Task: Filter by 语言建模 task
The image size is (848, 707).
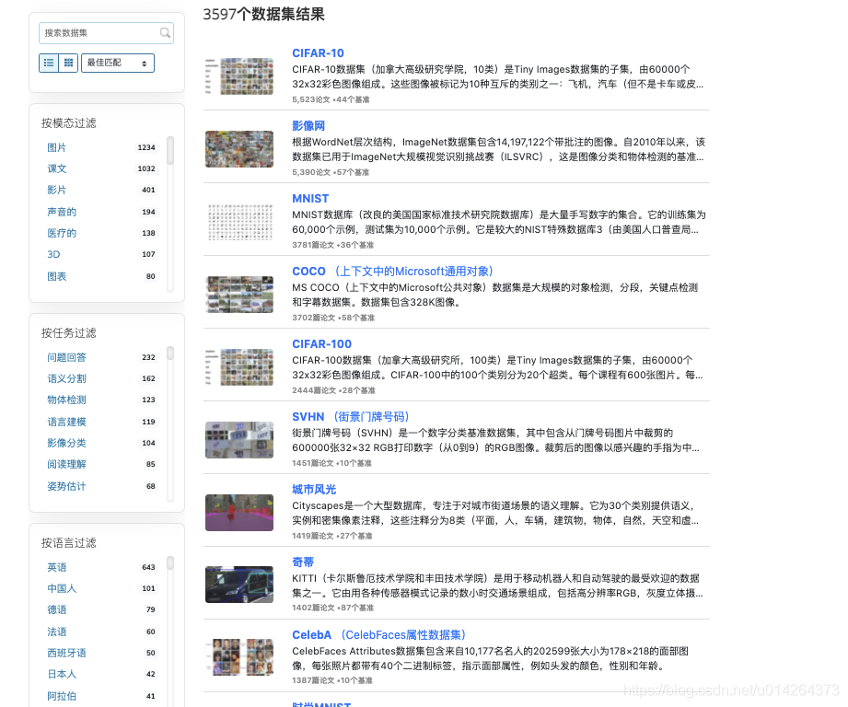Action: pos(66,422)
